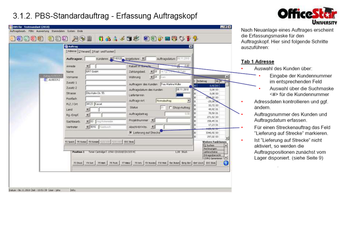Click the blue info icon in order window
The height and width of the screenshot is (228, 344).
tap(226, 163)
